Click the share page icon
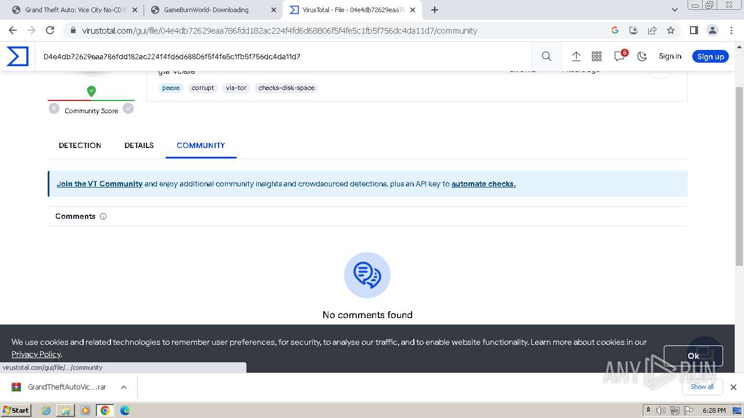 coord(652,30)
